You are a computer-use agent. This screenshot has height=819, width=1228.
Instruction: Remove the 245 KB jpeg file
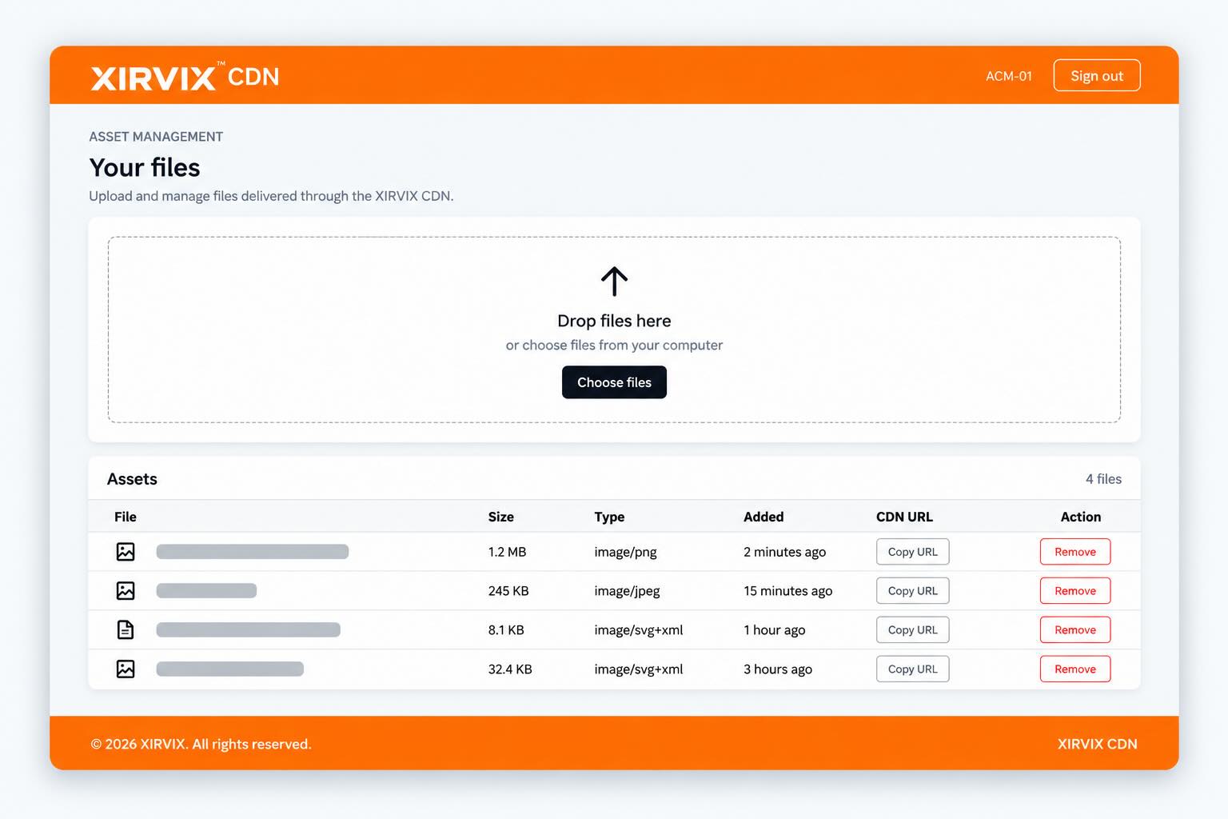[x=1075, y=591]
